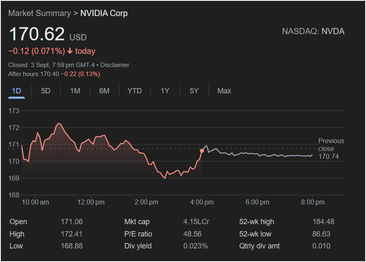Click the current price 170.62
This screenshot has height=262, width=366.
point(37,34)
